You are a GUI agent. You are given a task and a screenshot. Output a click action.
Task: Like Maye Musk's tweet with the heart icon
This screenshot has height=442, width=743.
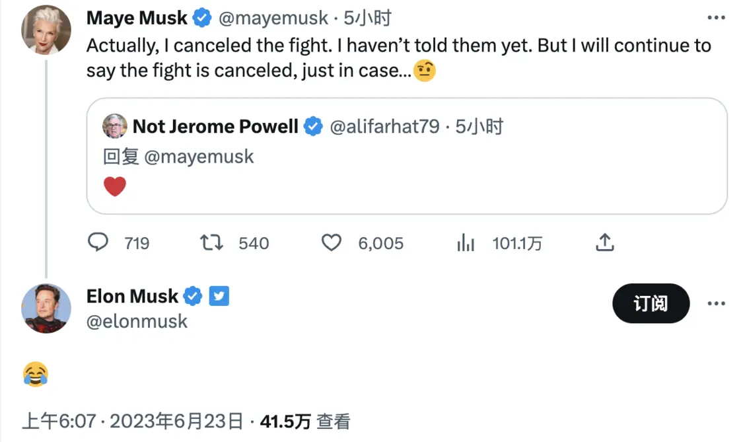coord(332,242)
